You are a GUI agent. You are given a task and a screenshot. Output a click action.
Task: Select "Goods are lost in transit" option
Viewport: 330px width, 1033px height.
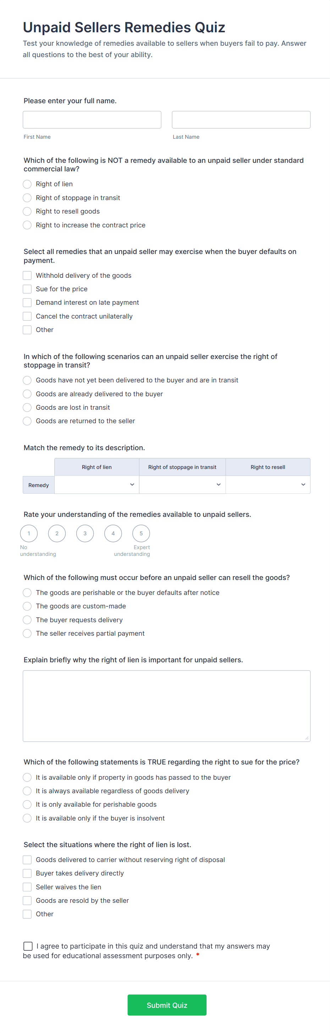coord(27,408)
